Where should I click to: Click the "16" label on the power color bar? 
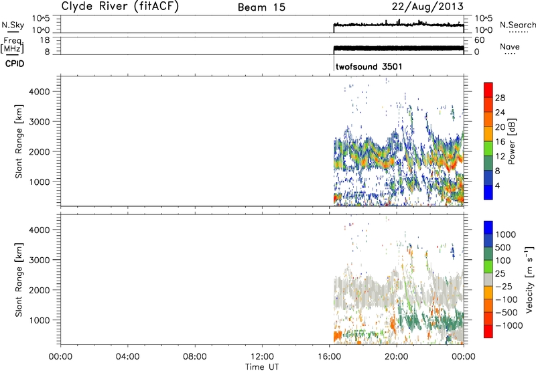pyautogui.click(x=500, y=142)
